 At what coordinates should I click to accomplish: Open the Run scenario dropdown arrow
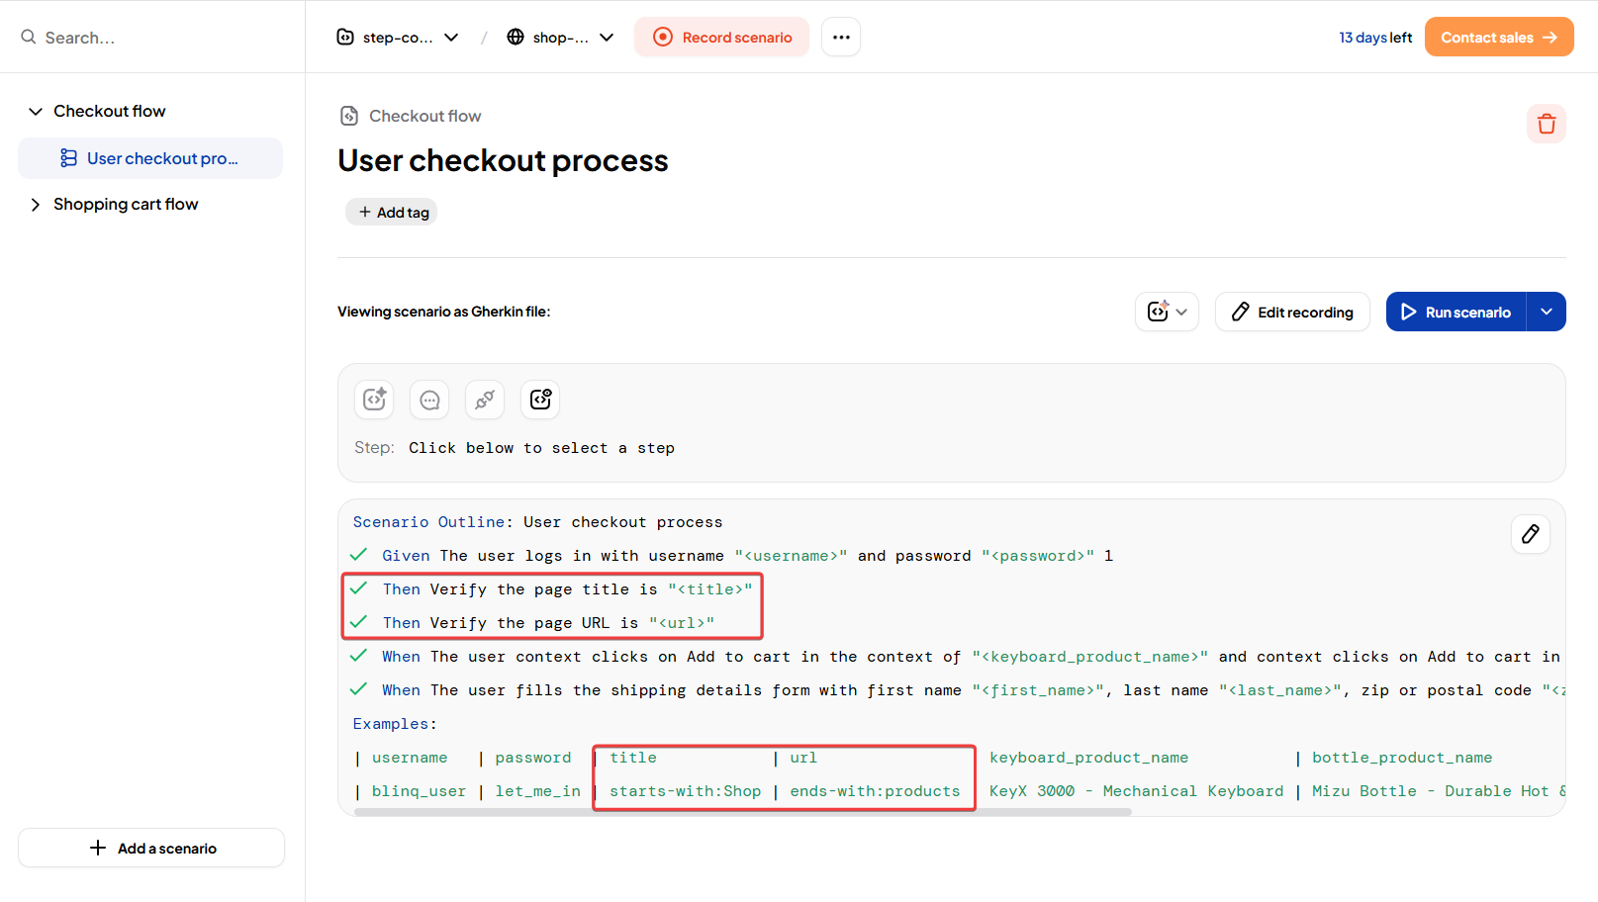pyautogui.click(x=1546, y=312)
